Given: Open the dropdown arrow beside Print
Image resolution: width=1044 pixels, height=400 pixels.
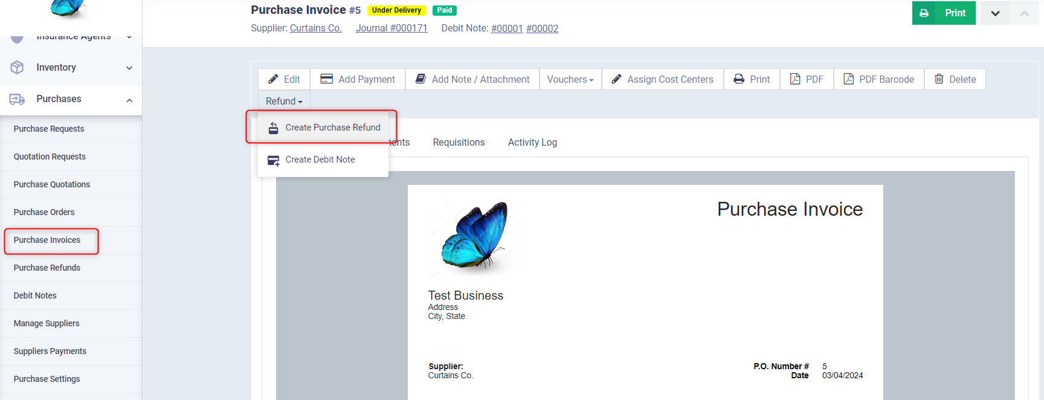Looking at the screenshot, I should tap(995, 13).
